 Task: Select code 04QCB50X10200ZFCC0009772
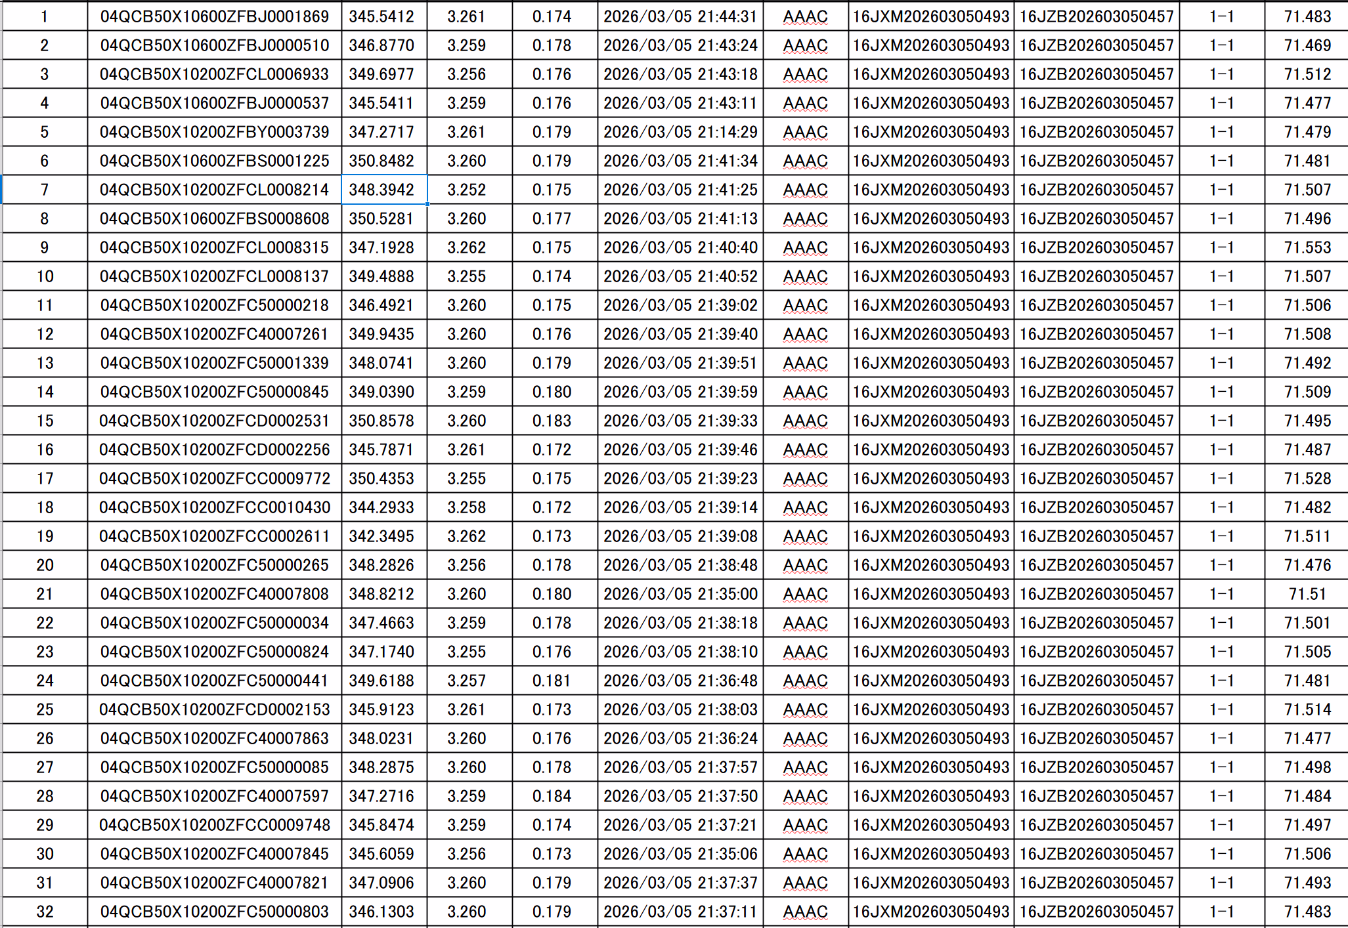click(x=215, y=478)
